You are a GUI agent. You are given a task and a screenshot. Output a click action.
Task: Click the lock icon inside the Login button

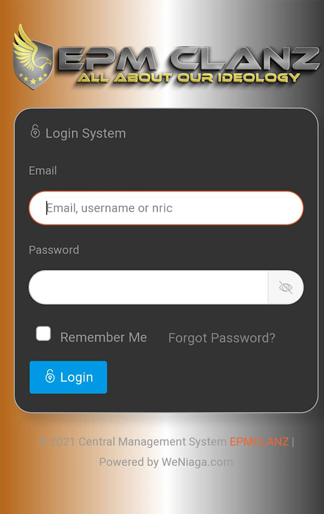point(50,376)
